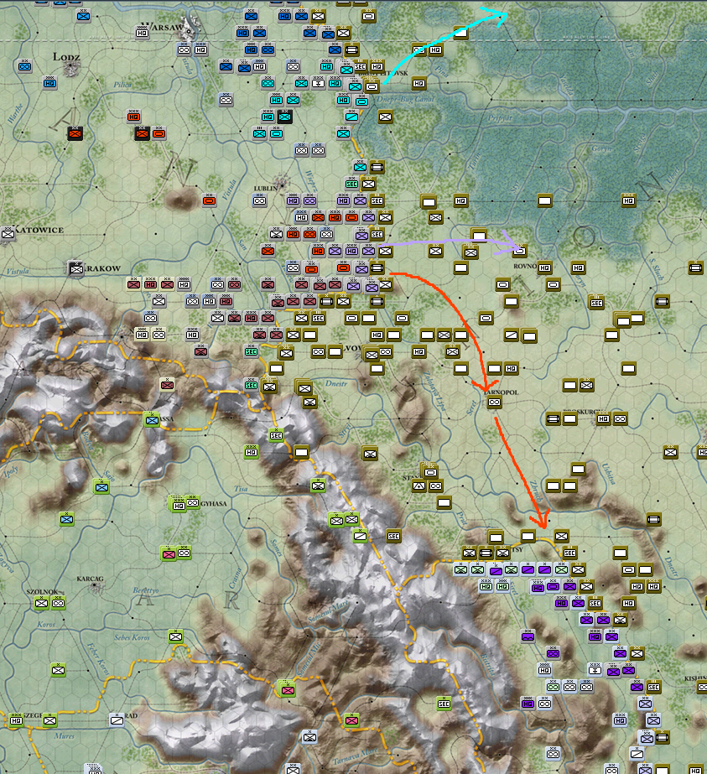Select the Lodz city marker

(x=73, y=69)
